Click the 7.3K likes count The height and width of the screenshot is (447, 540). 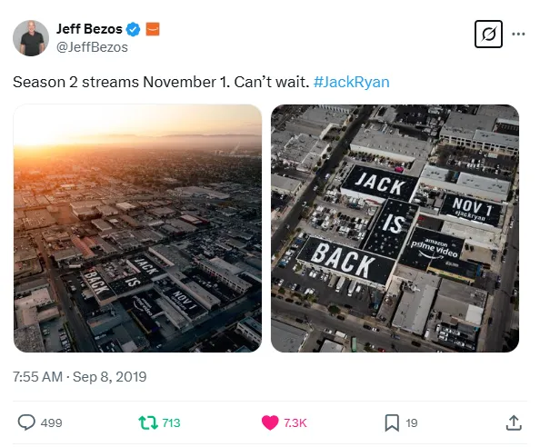coord(295,422)
